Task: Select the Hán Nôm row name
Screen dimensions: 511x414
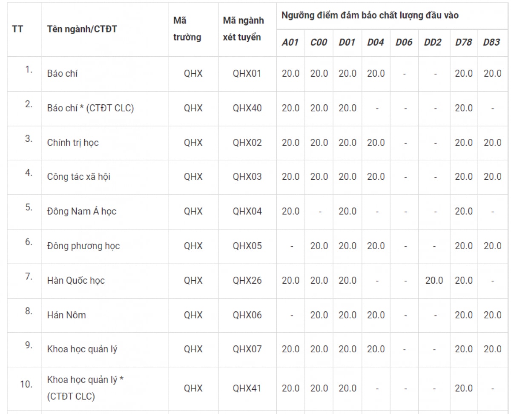Action: (66, 315)
